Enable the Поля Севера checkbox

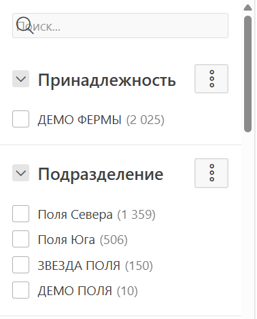point(20,214)
